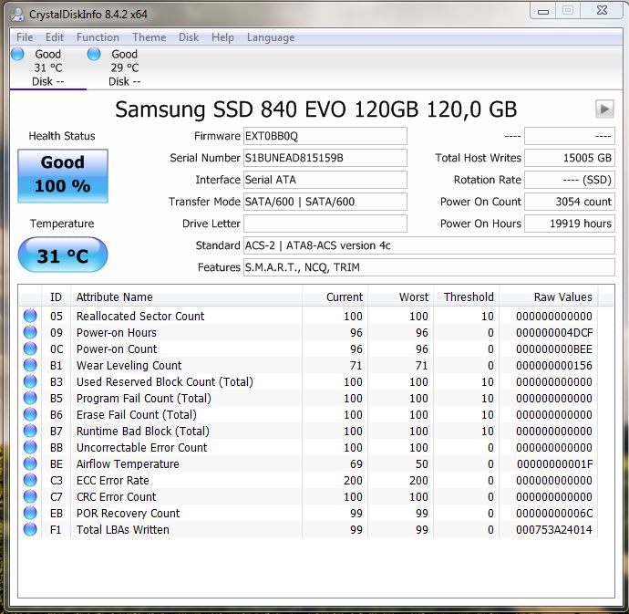Click the Rotation Rate value field
Image resolution: width=629 pixels, height=614 pixels.
point(570,180)
